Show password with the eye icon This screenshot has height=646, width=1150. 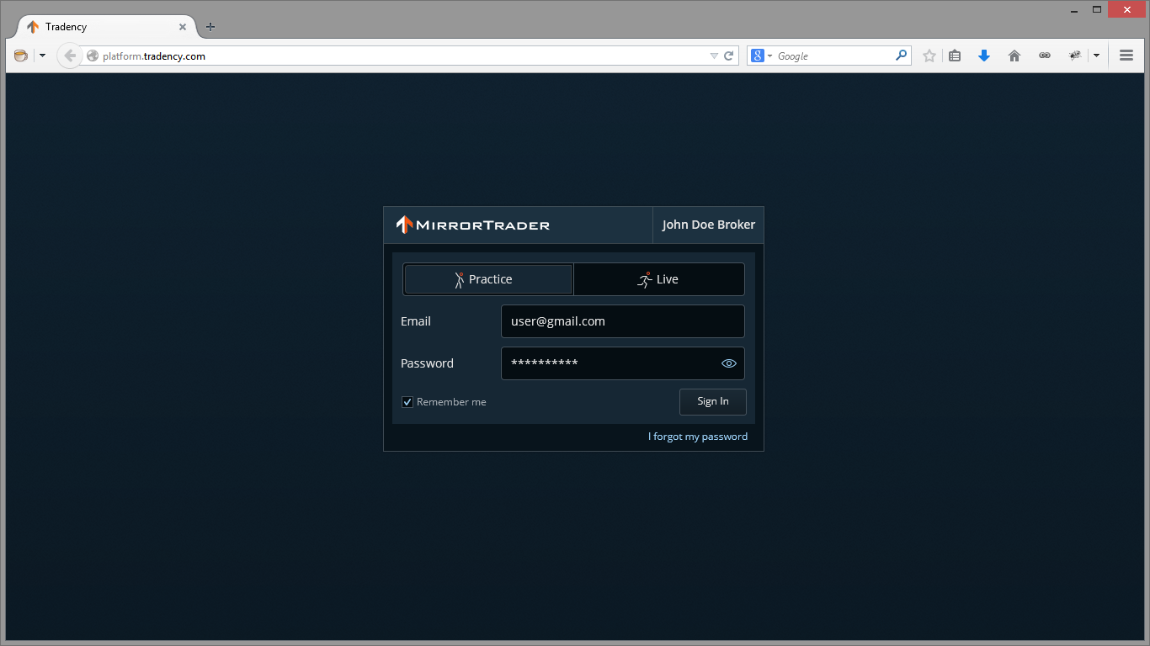tap(729, 363)
